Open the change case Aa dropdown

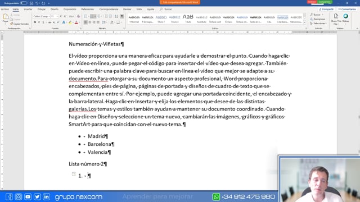[71, 16]
